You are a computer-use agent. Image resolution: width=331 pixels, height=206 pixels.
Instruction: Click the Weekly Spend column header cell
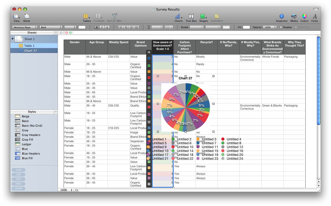(119, 47)
